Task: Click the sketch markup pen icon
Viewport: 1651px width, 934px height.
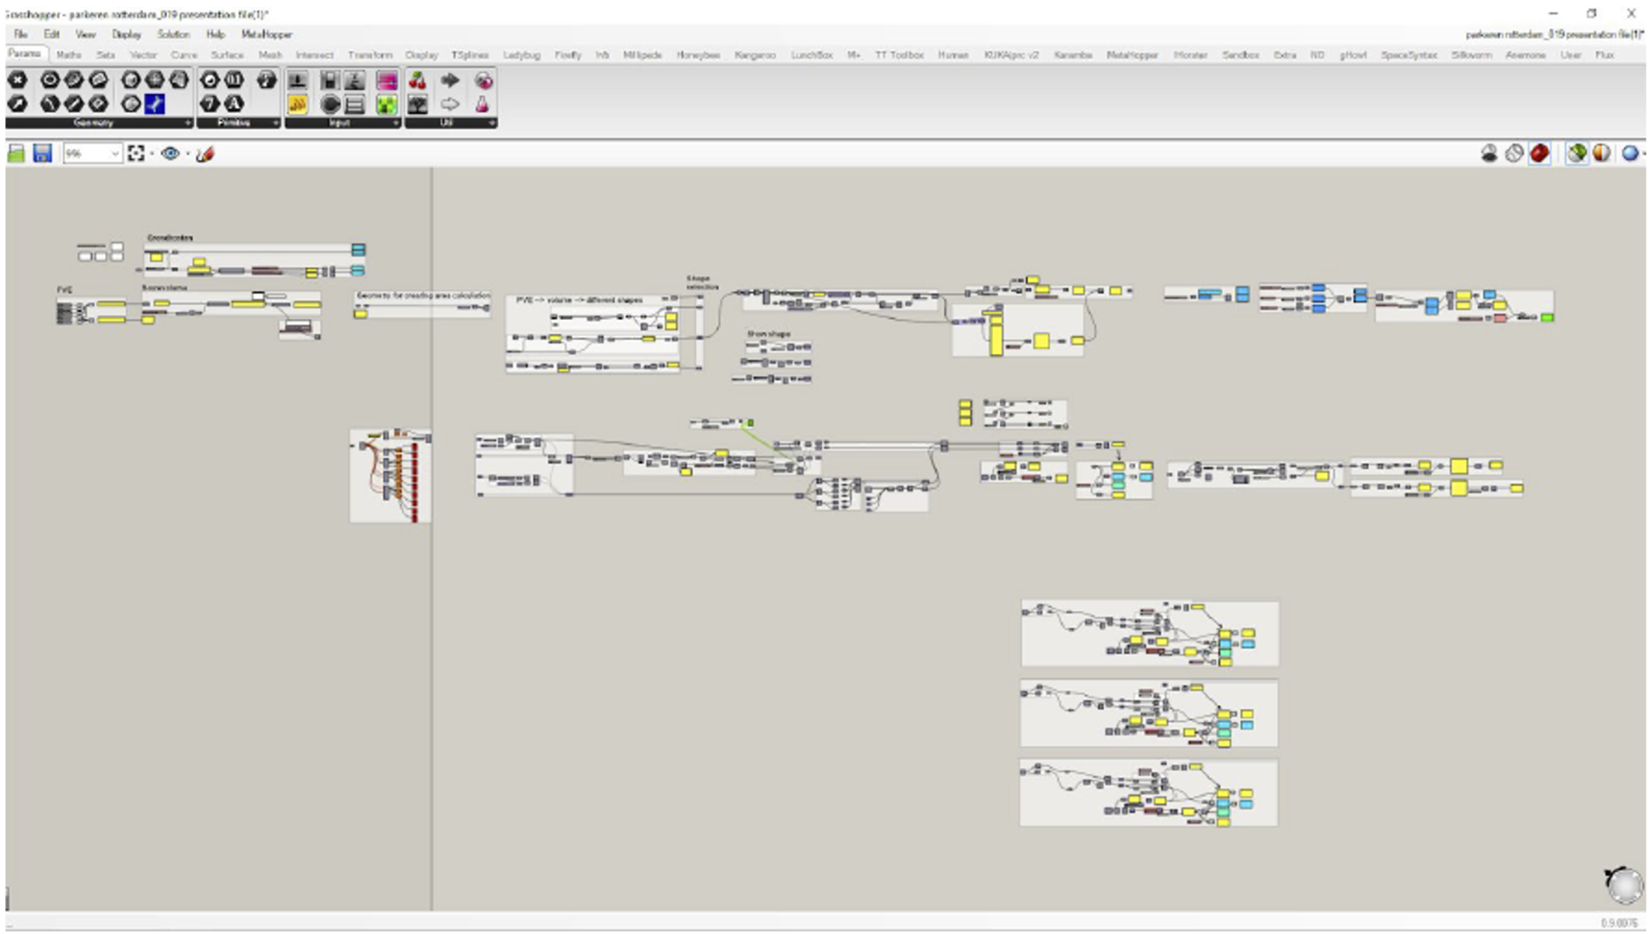Action: [205, 154]
